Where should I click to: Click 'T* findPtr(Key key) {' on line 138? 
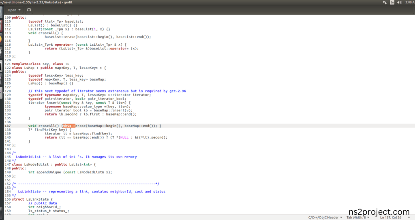coord(50,130)
